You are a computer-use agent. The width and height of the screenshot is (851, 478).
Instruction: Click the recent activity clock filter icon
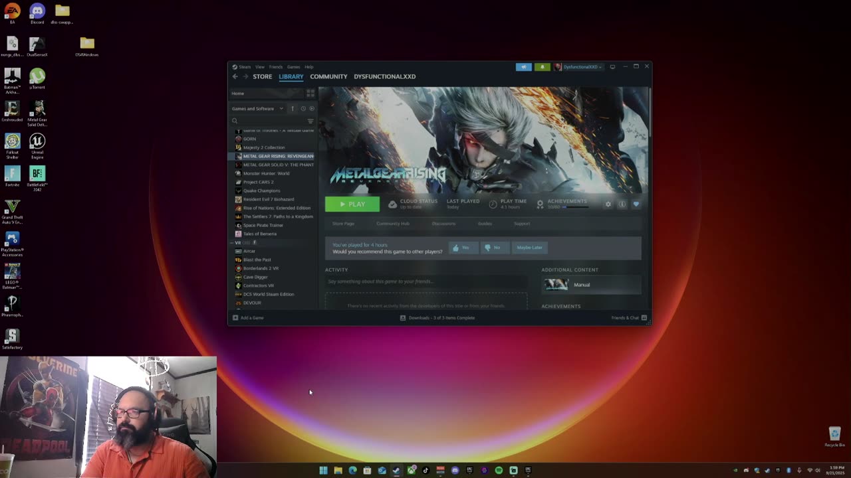click(x=303, y=109)
